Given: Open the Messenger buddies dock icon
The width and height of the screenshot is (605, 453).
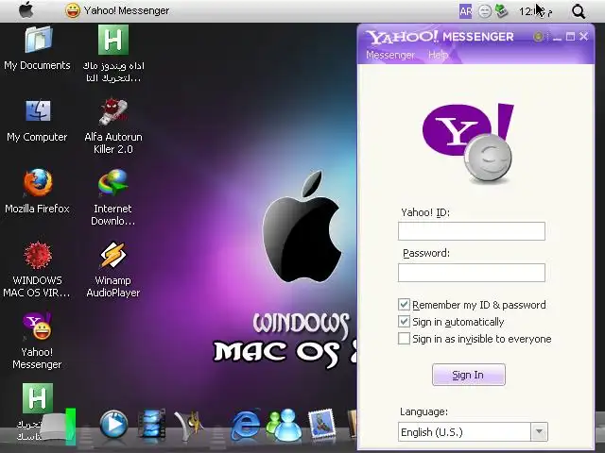Looking at the screenshot, I should point(284,425).
